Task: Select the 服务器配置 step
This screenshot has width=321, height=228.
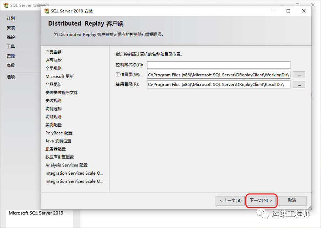Action: [x=56, y=149]
